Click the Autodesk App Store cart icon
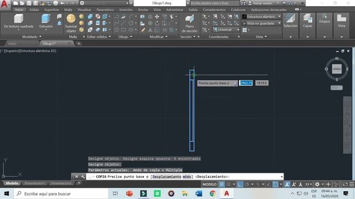This screenshot has height=199, width=355. pos(284,3)
